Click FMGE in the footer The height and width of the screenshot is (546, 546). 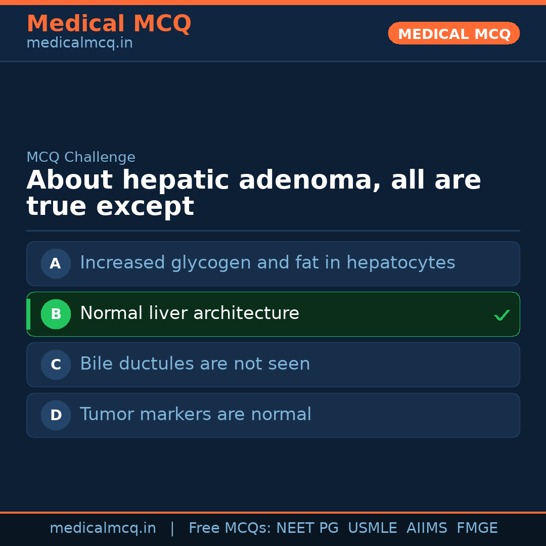pos(477,528)
